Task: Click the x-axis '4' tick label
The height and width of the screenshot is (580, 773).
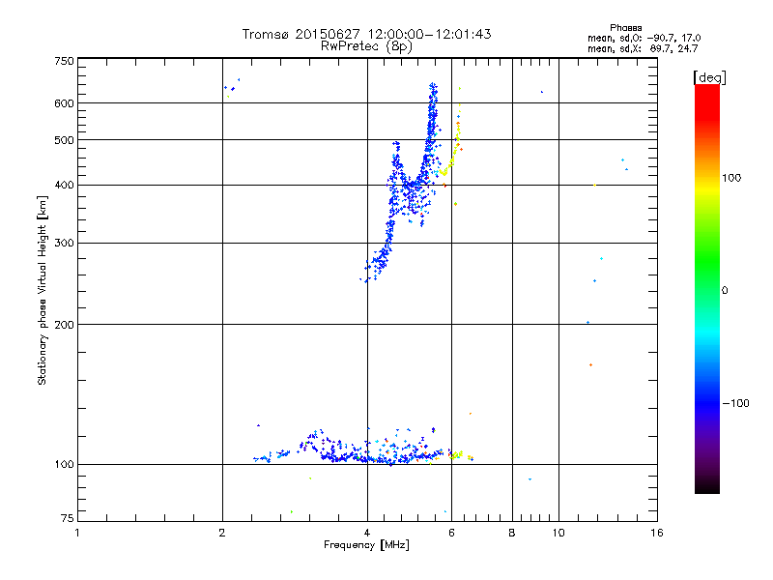Action: tap(367, 533)
